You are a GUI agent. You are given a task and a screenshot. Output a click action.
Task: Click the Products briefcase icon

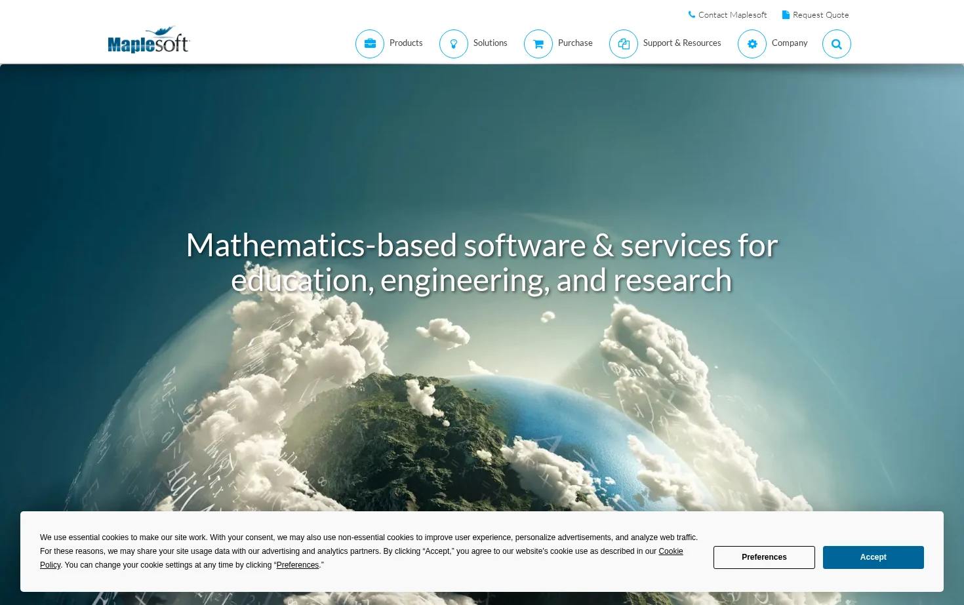coord(370,44)
